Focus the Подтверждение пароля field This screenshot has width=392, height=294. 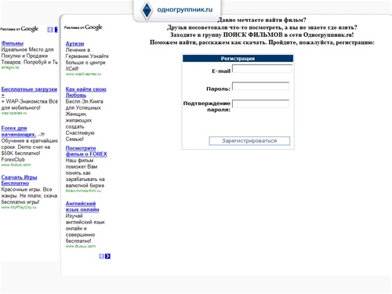(260, 103)
